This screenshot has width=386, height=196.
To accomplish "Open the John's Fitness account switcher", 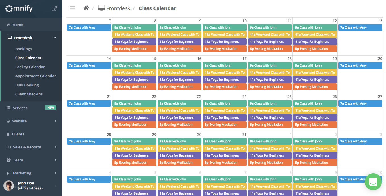I will 31,188.
